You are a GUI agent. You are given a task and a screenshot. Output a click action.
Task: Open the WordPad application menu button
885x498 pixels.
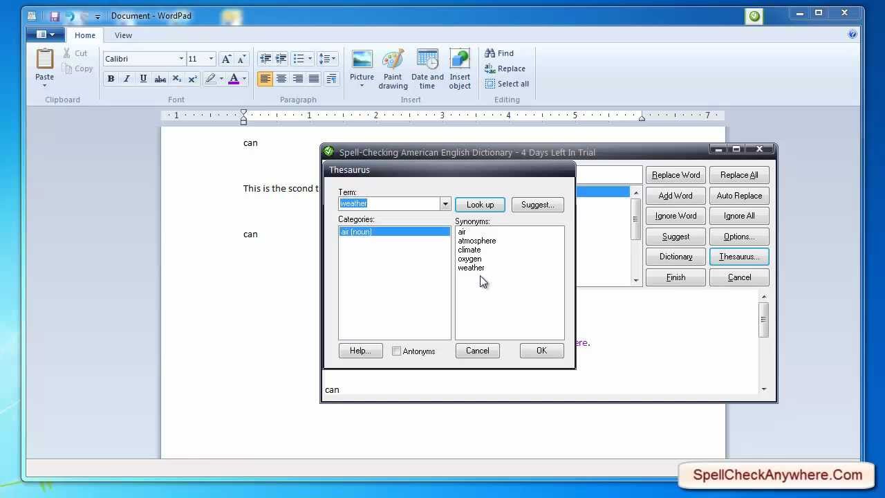[46, 35]
